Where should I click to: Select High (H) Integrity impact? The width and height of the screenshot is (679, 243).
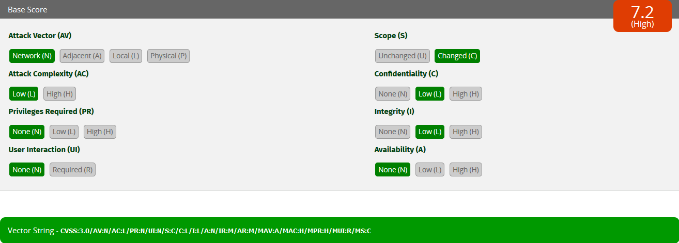466,132
